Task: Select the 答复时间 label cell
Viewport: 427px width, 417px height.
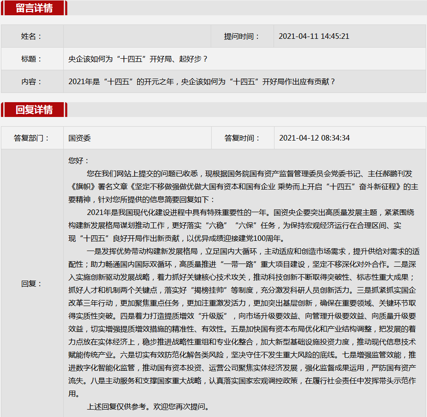Action: pyautogui.click(x=242, y=138)
